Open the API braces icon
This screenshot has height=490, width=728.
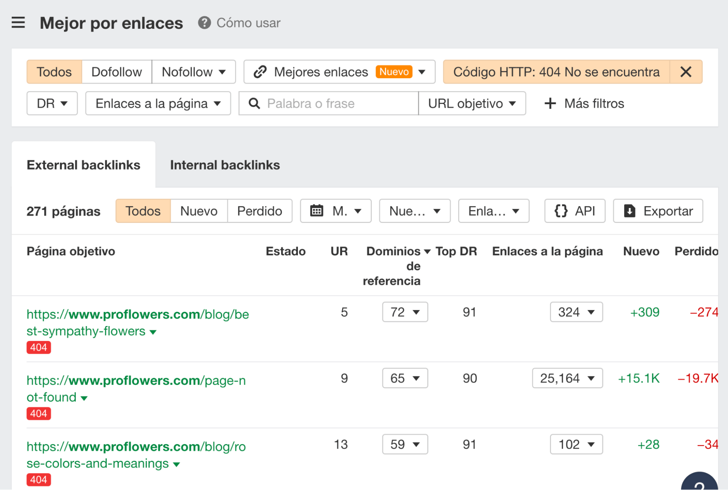tap(561, 211)
